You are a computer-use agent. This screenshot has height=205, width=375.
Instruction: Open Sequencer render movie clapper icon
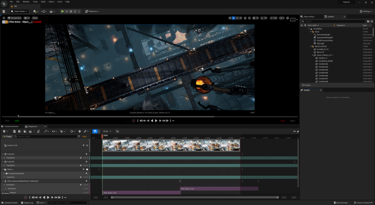(x=30, y=131)
